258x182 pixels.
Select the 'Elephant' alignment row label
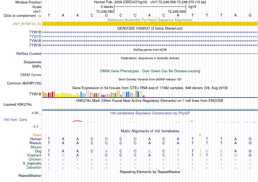tap(34, 155)
